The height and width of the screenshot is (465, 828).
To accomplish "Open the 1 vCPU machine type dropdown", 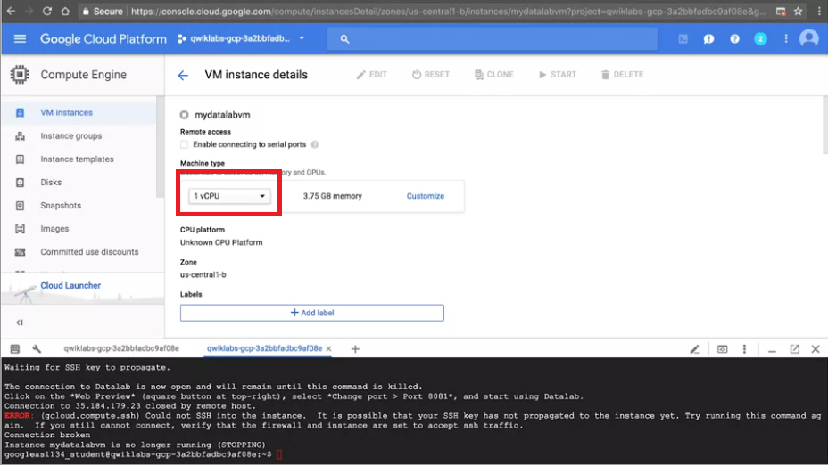I will click(x=229, y=196).
